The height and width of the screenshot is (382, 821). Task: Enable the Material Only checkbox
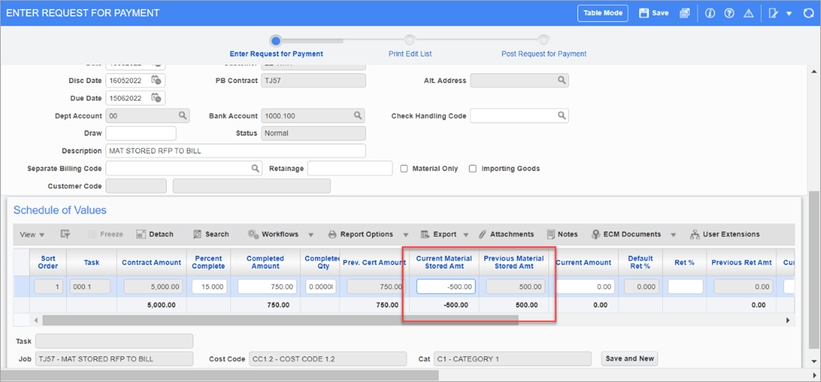pos(404,168)
